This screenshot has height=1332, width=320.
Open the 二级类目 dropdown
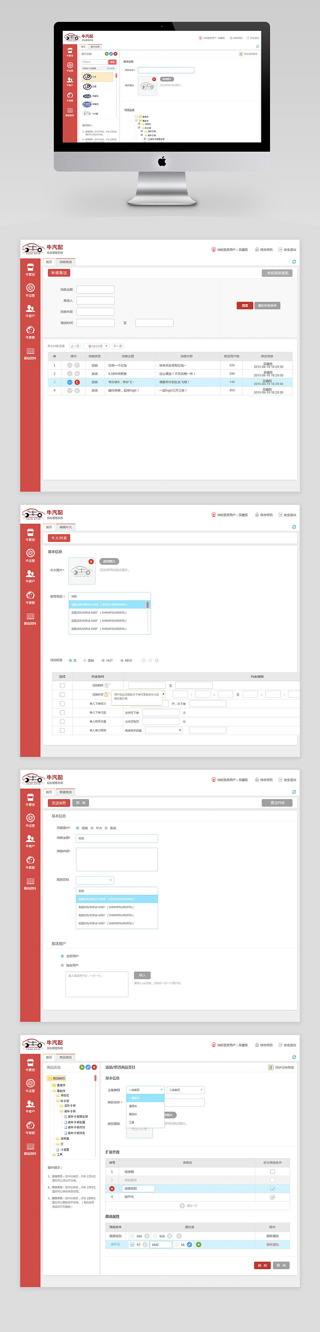186,1090
